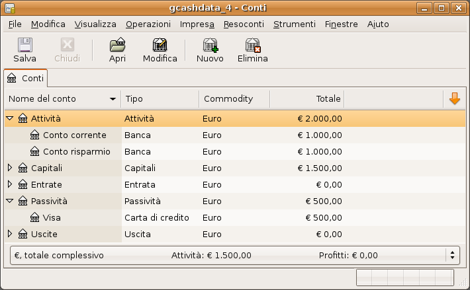Collapse the Attività account tree
This screenshot has height=290, width=470.
coord(10,118)
